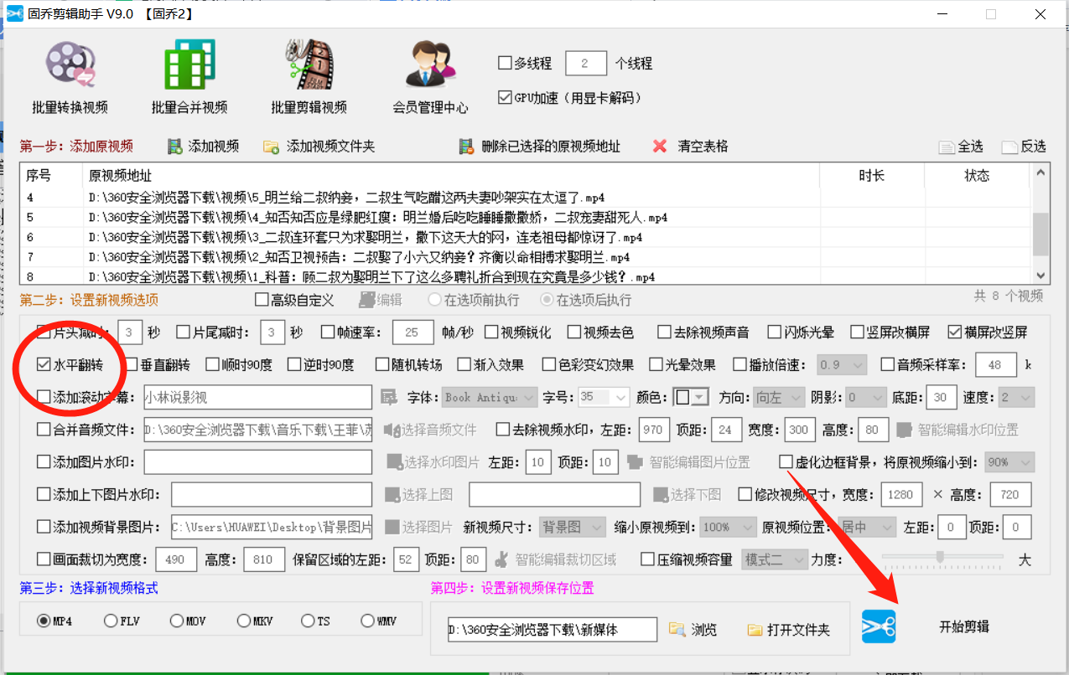Screen dimensions: 1069x675
Task: Click the 打开文件夹 folder icon
Action: 755,629
